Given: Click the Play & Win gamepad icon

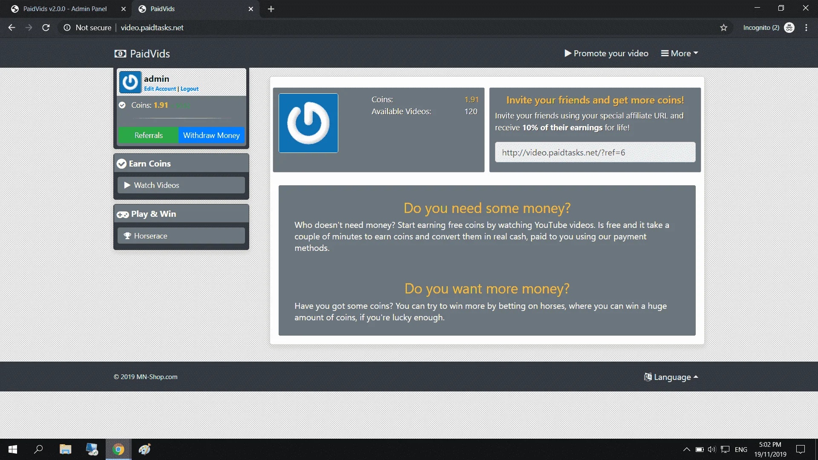Looking at the screenshot, I should point(123,214).
